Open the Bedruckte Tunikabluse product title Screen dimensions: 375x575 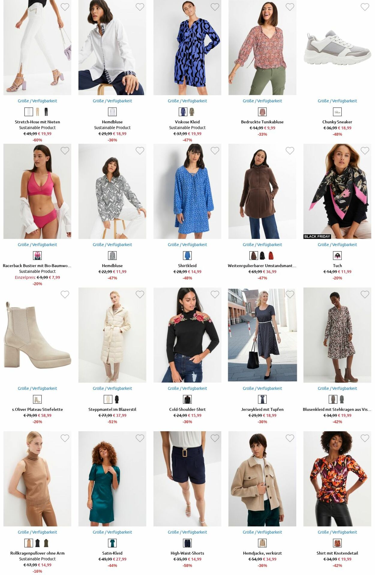tap(262, 122)
